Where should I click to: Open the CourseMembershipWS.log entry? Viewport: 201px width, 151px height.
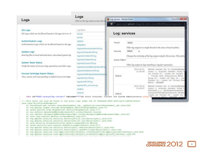[x=91, y=67]
